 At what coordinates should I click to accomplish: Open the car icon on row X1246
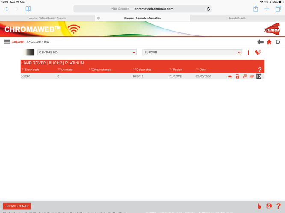pos(230,76)
